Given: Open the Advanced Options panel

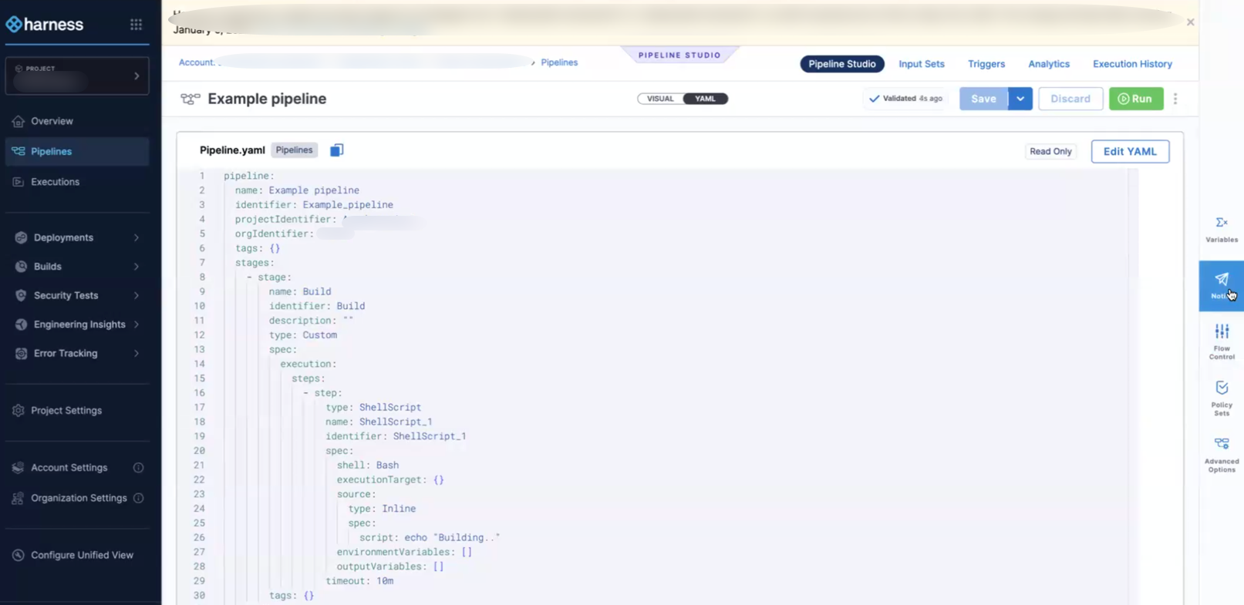Looking at the screenshot, I should click(1222, 454).
